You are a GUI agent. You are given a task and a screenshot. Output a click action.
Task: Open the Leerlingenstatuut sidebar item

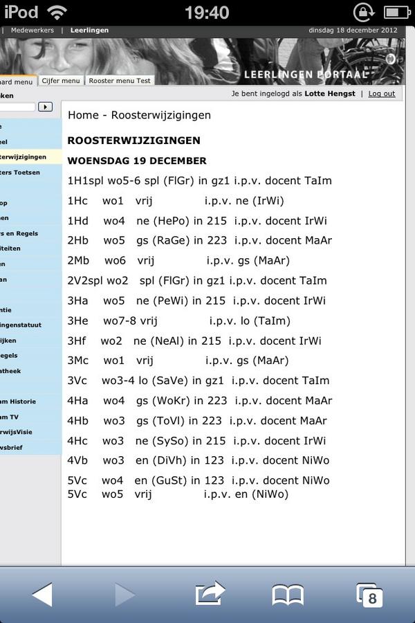click(30, 325)
